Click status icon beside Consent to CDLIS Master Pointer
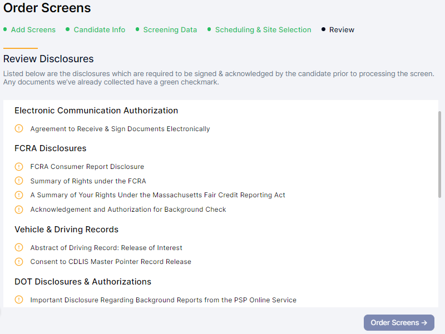 19,262
